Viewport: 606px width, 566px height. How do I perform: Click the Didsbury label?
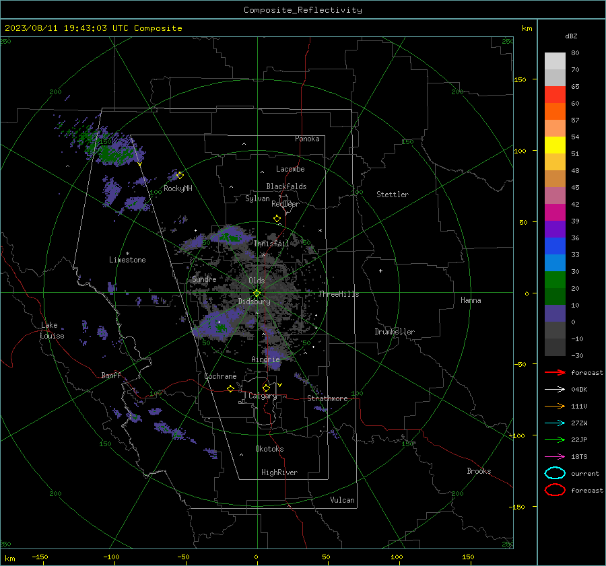pyautogui.click(x=254, y=302)
